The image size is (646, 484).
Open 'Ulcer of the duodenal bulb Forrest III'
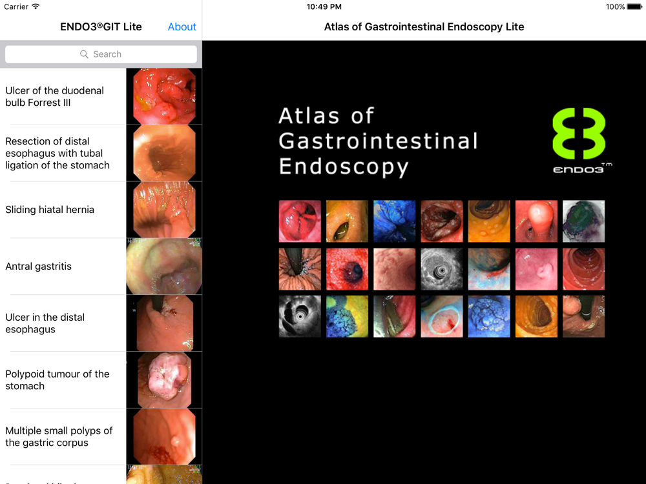(101, 97)
